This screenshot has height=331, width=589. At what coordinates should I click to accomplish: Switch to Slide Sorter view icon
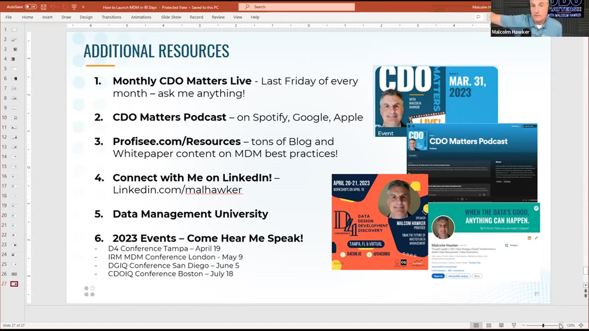pos(489,325)
